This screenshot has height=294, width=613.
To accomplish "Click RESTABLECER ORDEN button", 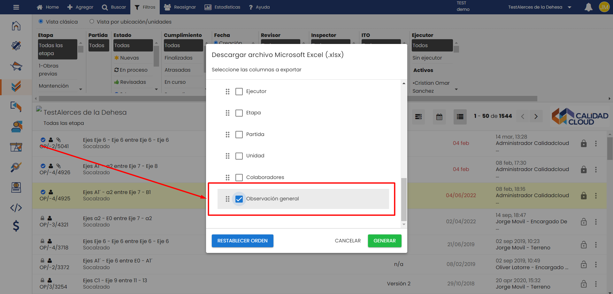I will [x=242, y=241].
